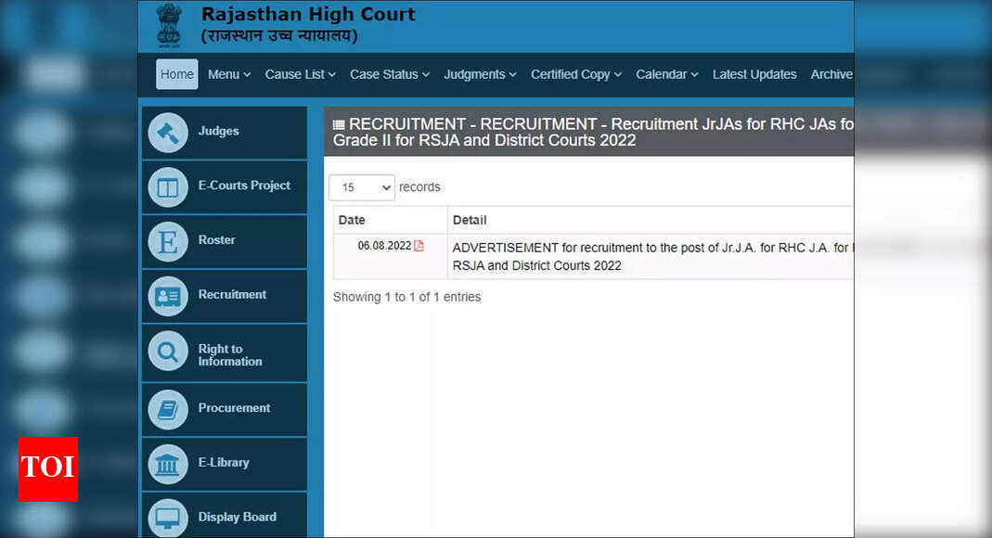The width and height of the screenshot is (992, 538).
Task: Click the E-Library building icon
Action: [x=168, y=464]
